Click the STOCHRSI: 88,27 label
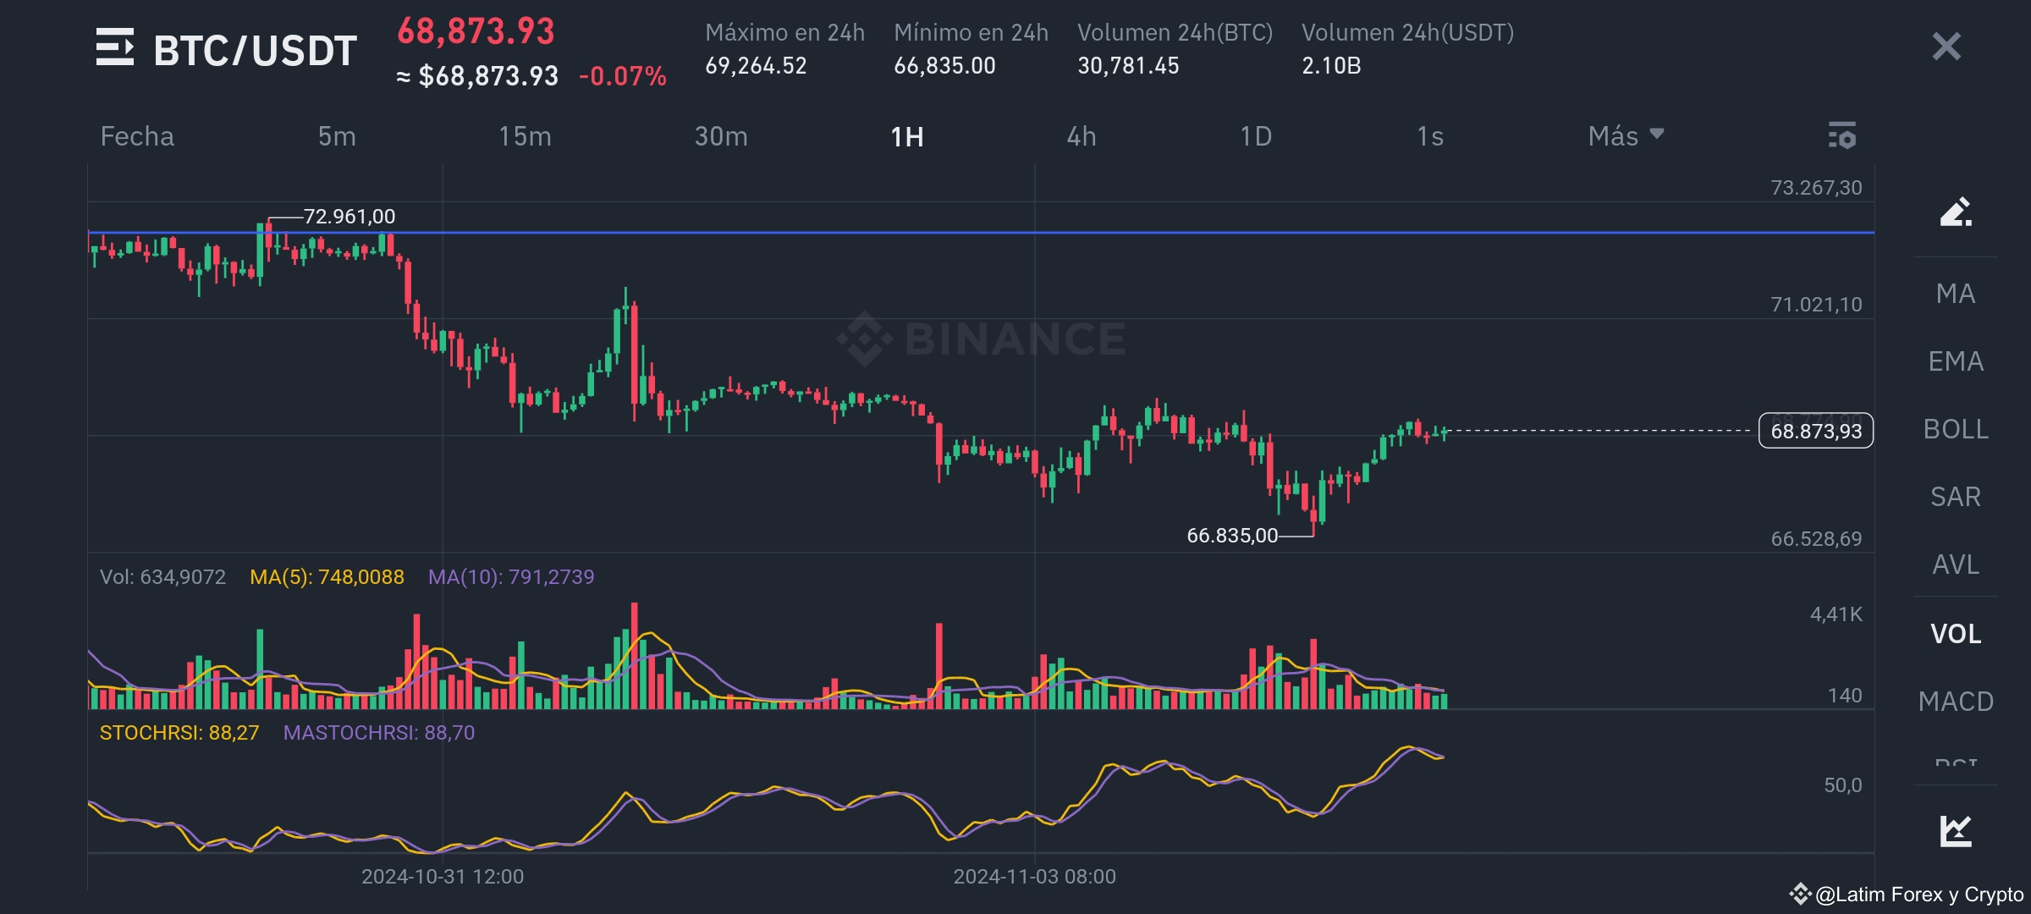This screenshot has height=914, width=2031. pyautogui.click(x=179, y=733)
